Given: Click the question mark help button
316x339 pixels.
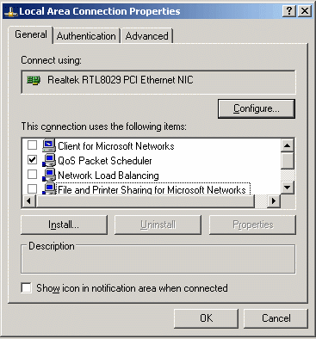Looking at the screenshot, I should point(289,11).
